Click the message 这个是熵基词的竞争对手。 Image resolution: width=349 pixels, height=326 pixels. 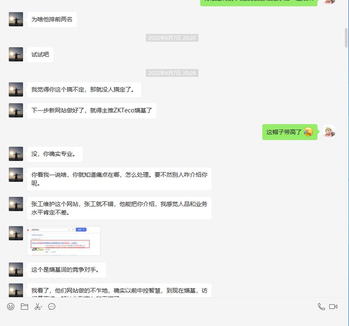click(67, 270)
